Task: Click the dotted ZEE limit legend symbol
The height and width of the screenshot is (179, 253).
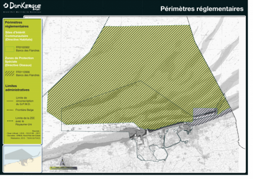Action: [x=10, y=121]
